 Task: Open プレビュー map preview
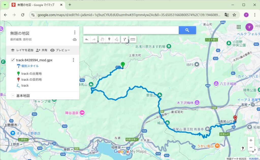[x=60, y=50]
